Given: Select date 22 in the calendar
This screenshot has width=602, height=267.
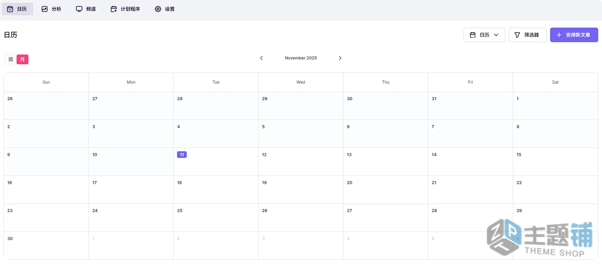Looking at the screenshot, I should pyautogui.click(x=555, y=190).
